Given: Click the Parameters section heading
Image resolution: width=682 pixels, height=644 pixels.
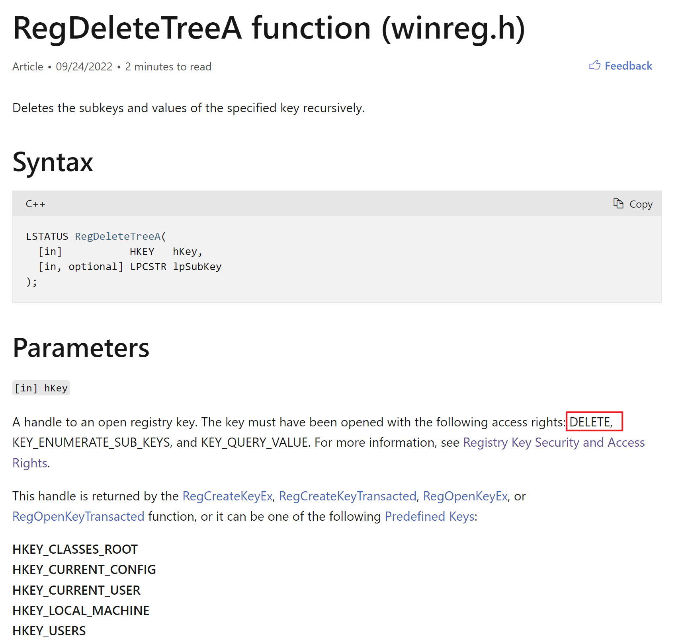Looking at the screenshot, I should [81, 348].
